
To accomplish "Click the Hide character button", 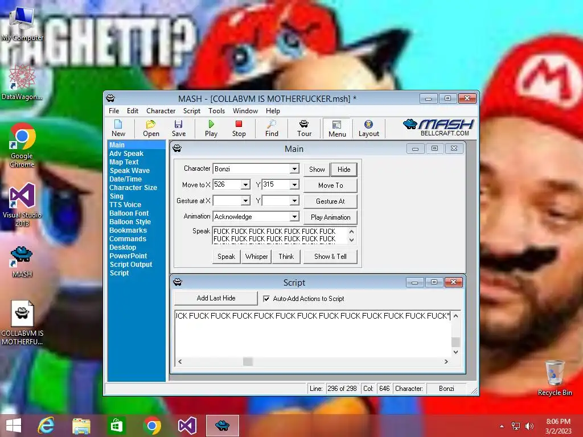I will tap(344, 170).
